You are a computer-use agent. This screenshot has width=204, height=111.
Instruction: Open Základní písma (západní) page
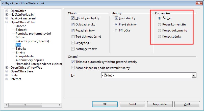click(x=32, y=41)
